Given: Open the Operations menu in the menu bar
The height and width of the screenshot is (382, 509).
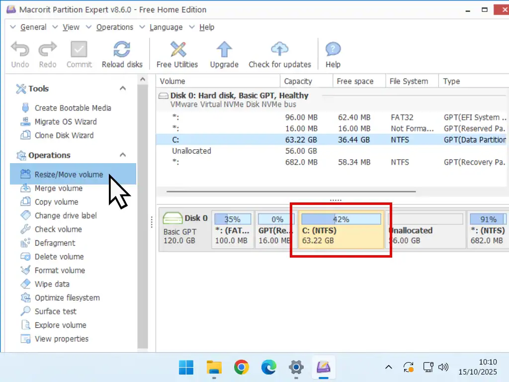Looking at the screenshot, I should point(114,27).
